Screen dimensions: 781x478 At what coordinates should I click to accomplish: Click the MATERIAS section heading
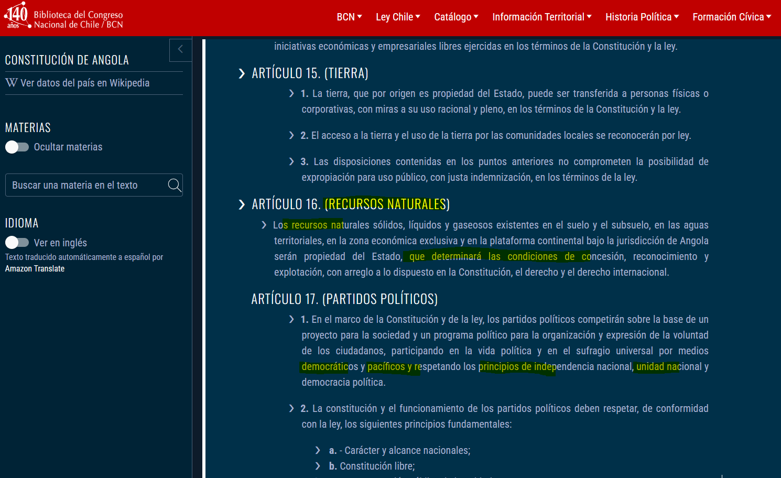(28, 127)
